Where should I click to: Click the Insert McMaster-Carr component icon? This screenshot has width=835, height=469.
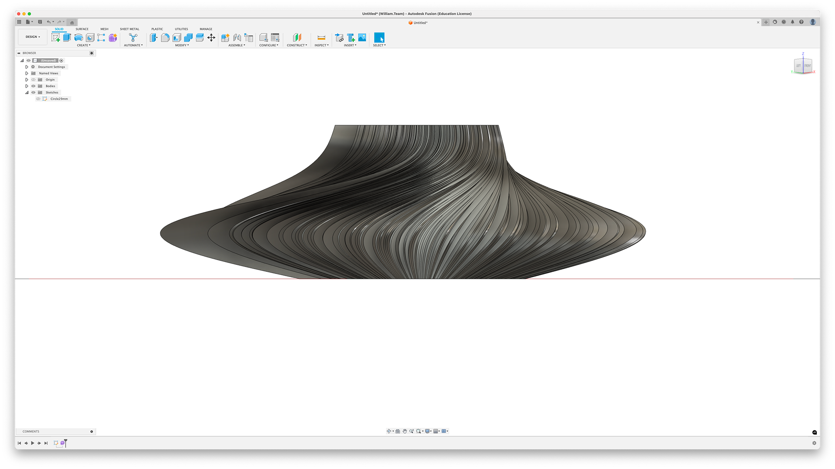point(351,38)
